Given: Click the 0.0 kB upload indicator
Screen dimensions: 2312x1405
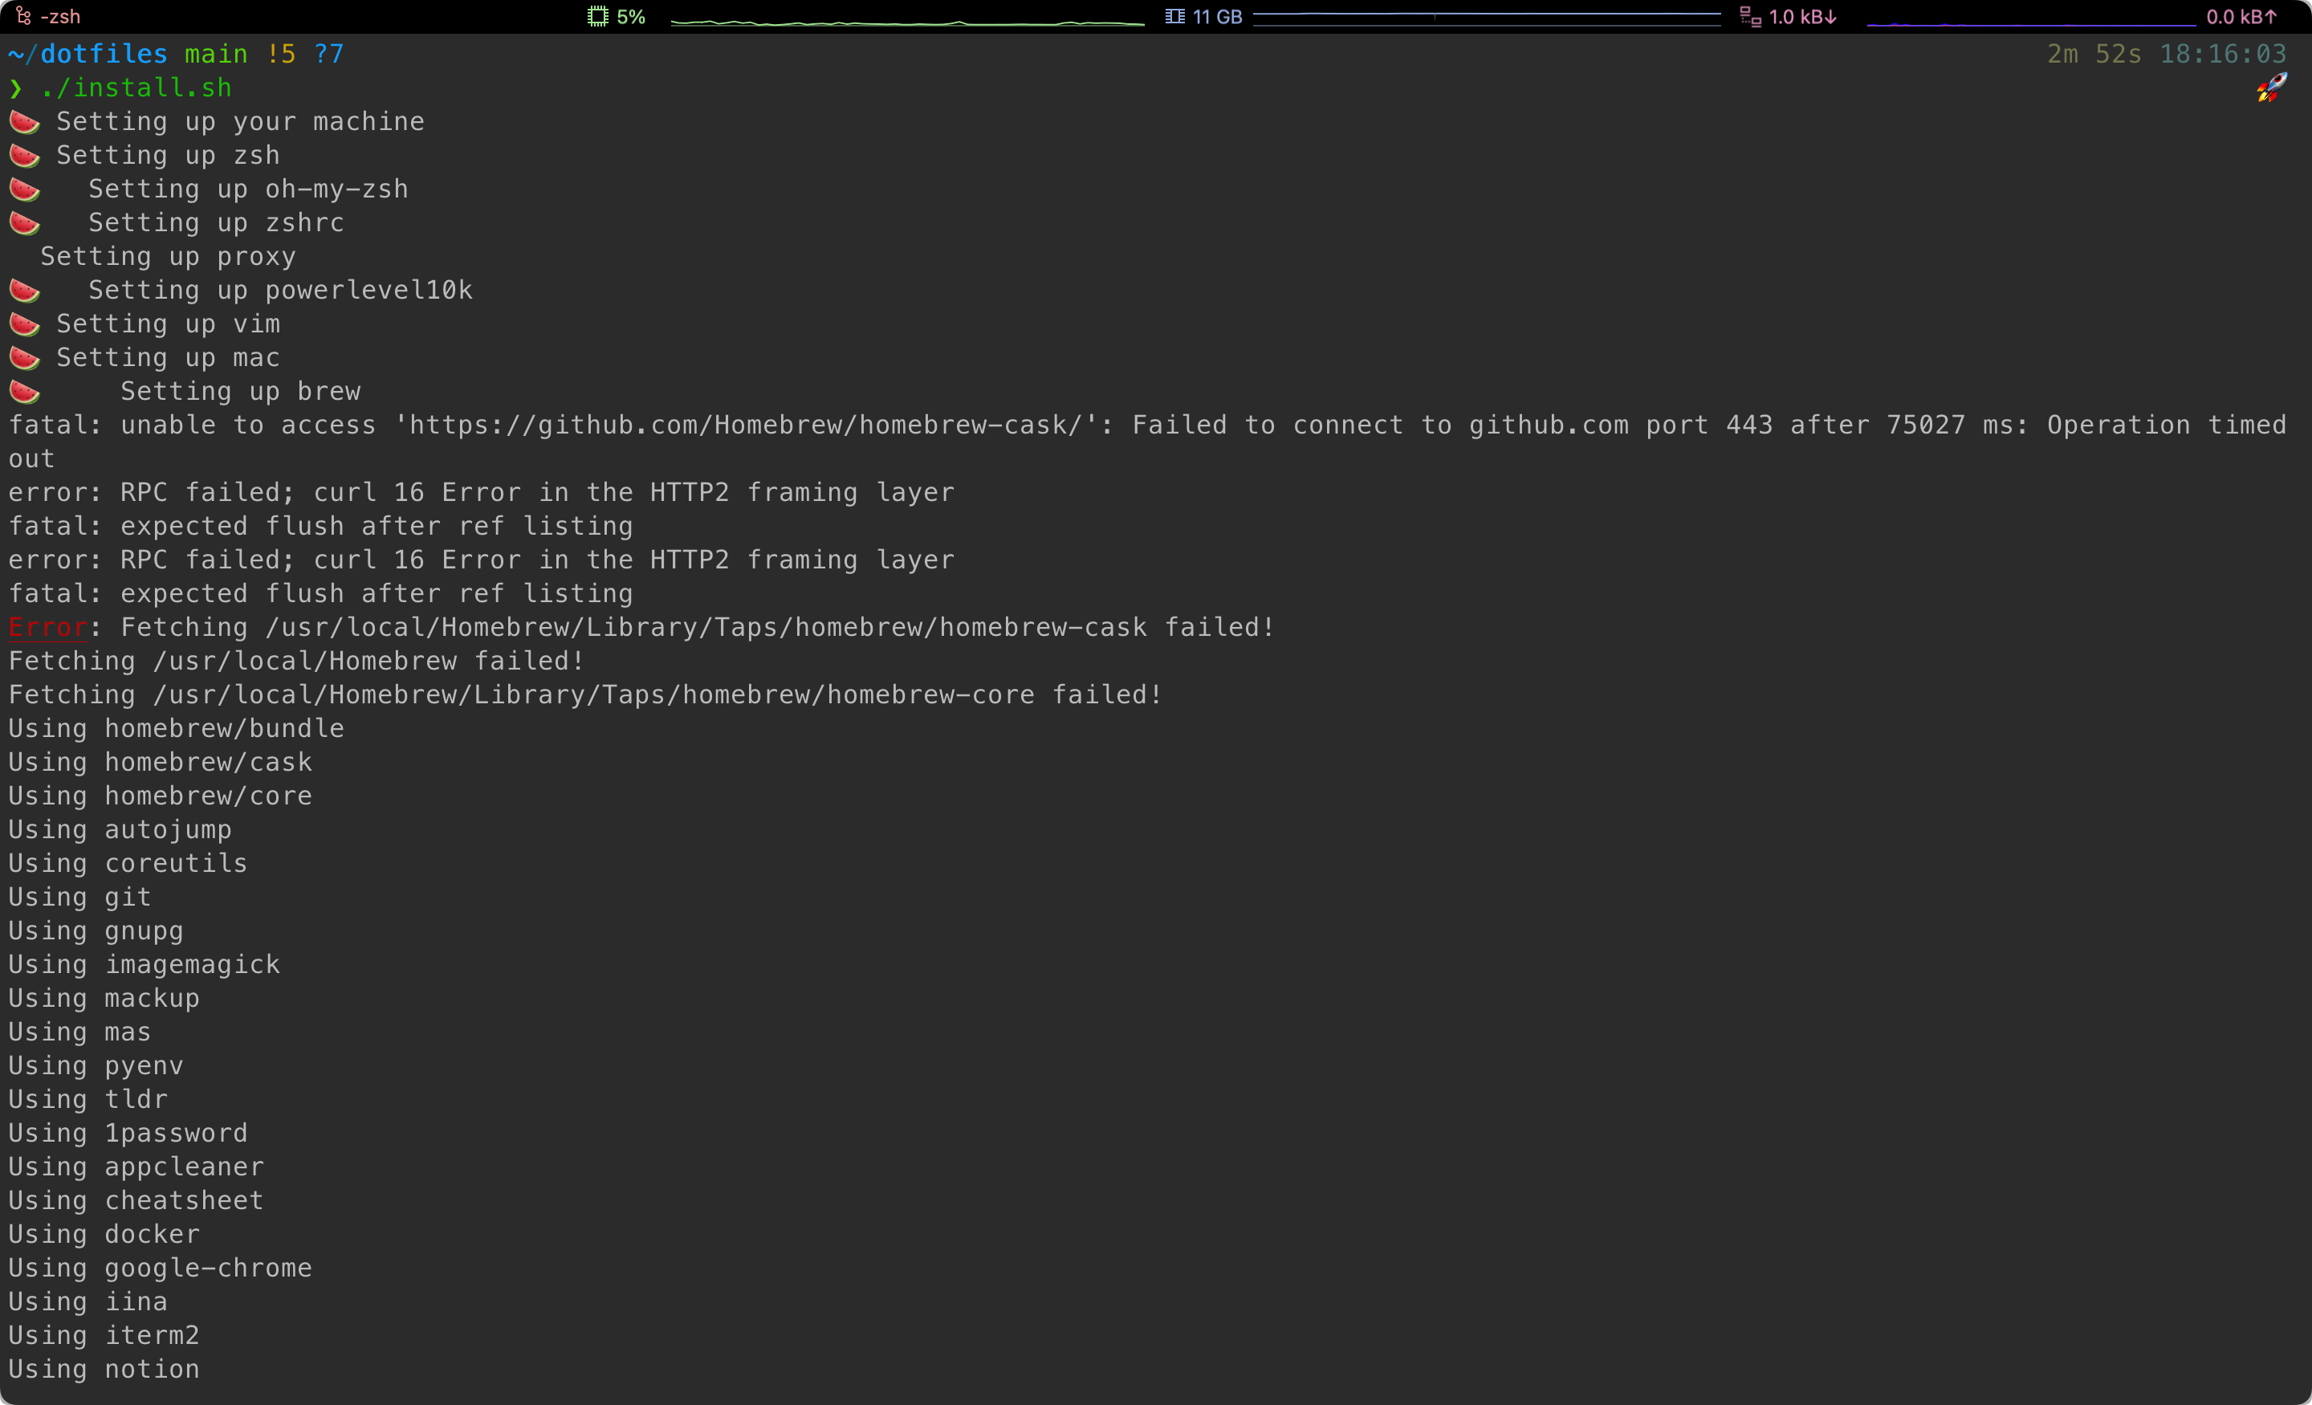Looking at the screenshot, I should tap(2241, 16).
